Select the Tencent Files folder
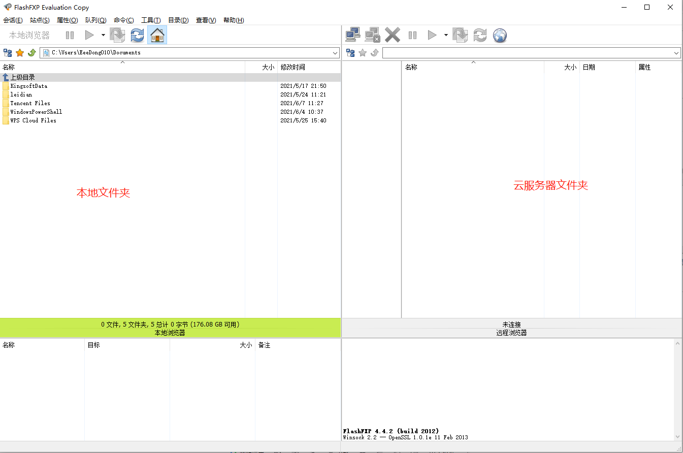683x453 pixels. click(30, 103)
